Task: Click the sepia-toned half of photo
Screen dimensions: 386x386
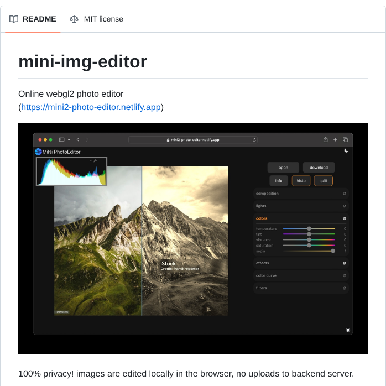Action: (x=185, y=241)
